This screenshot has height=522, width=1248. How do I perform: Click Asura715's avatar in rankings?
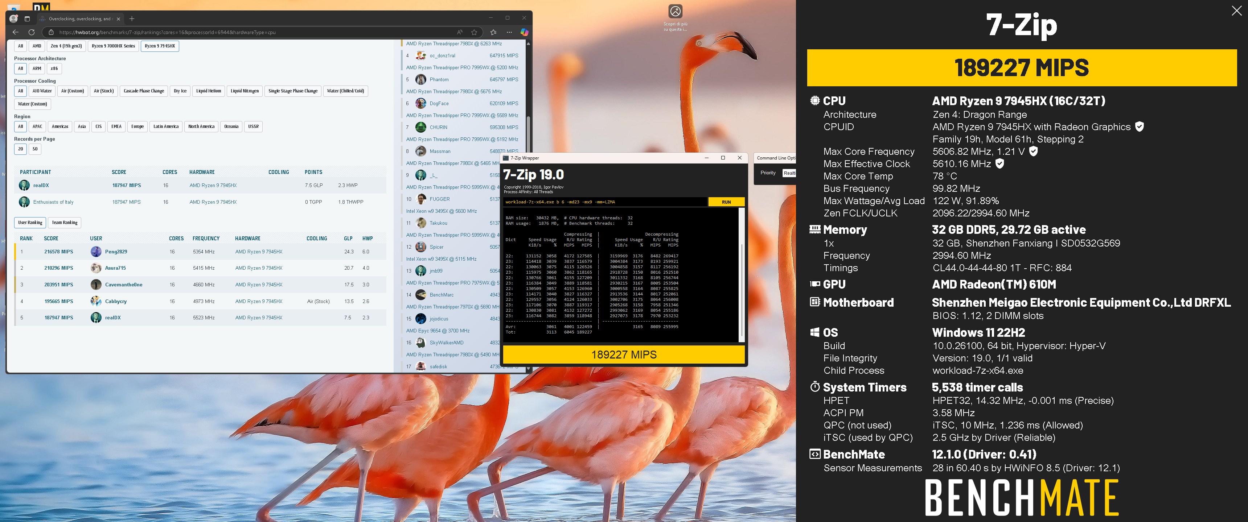click(x=96, y=268)
